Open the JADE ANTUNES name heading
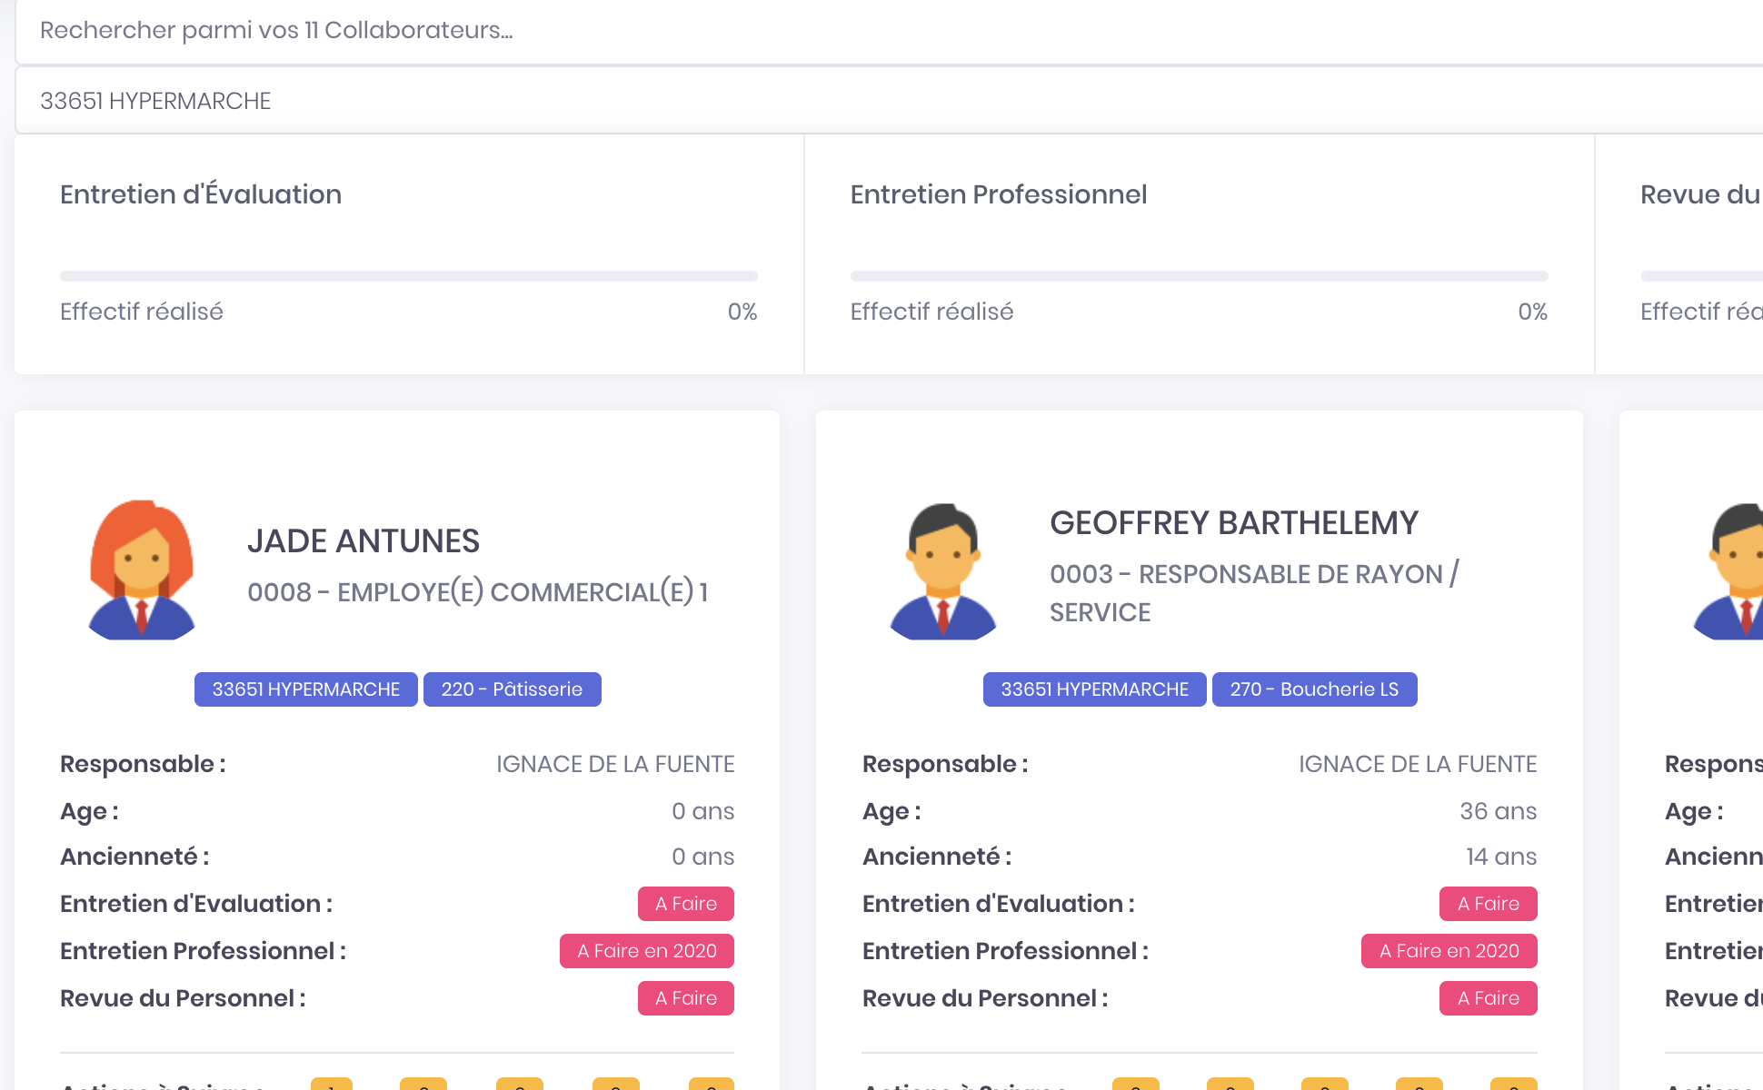This screenshot has height=1090, width=1763. tap(363, 541)
